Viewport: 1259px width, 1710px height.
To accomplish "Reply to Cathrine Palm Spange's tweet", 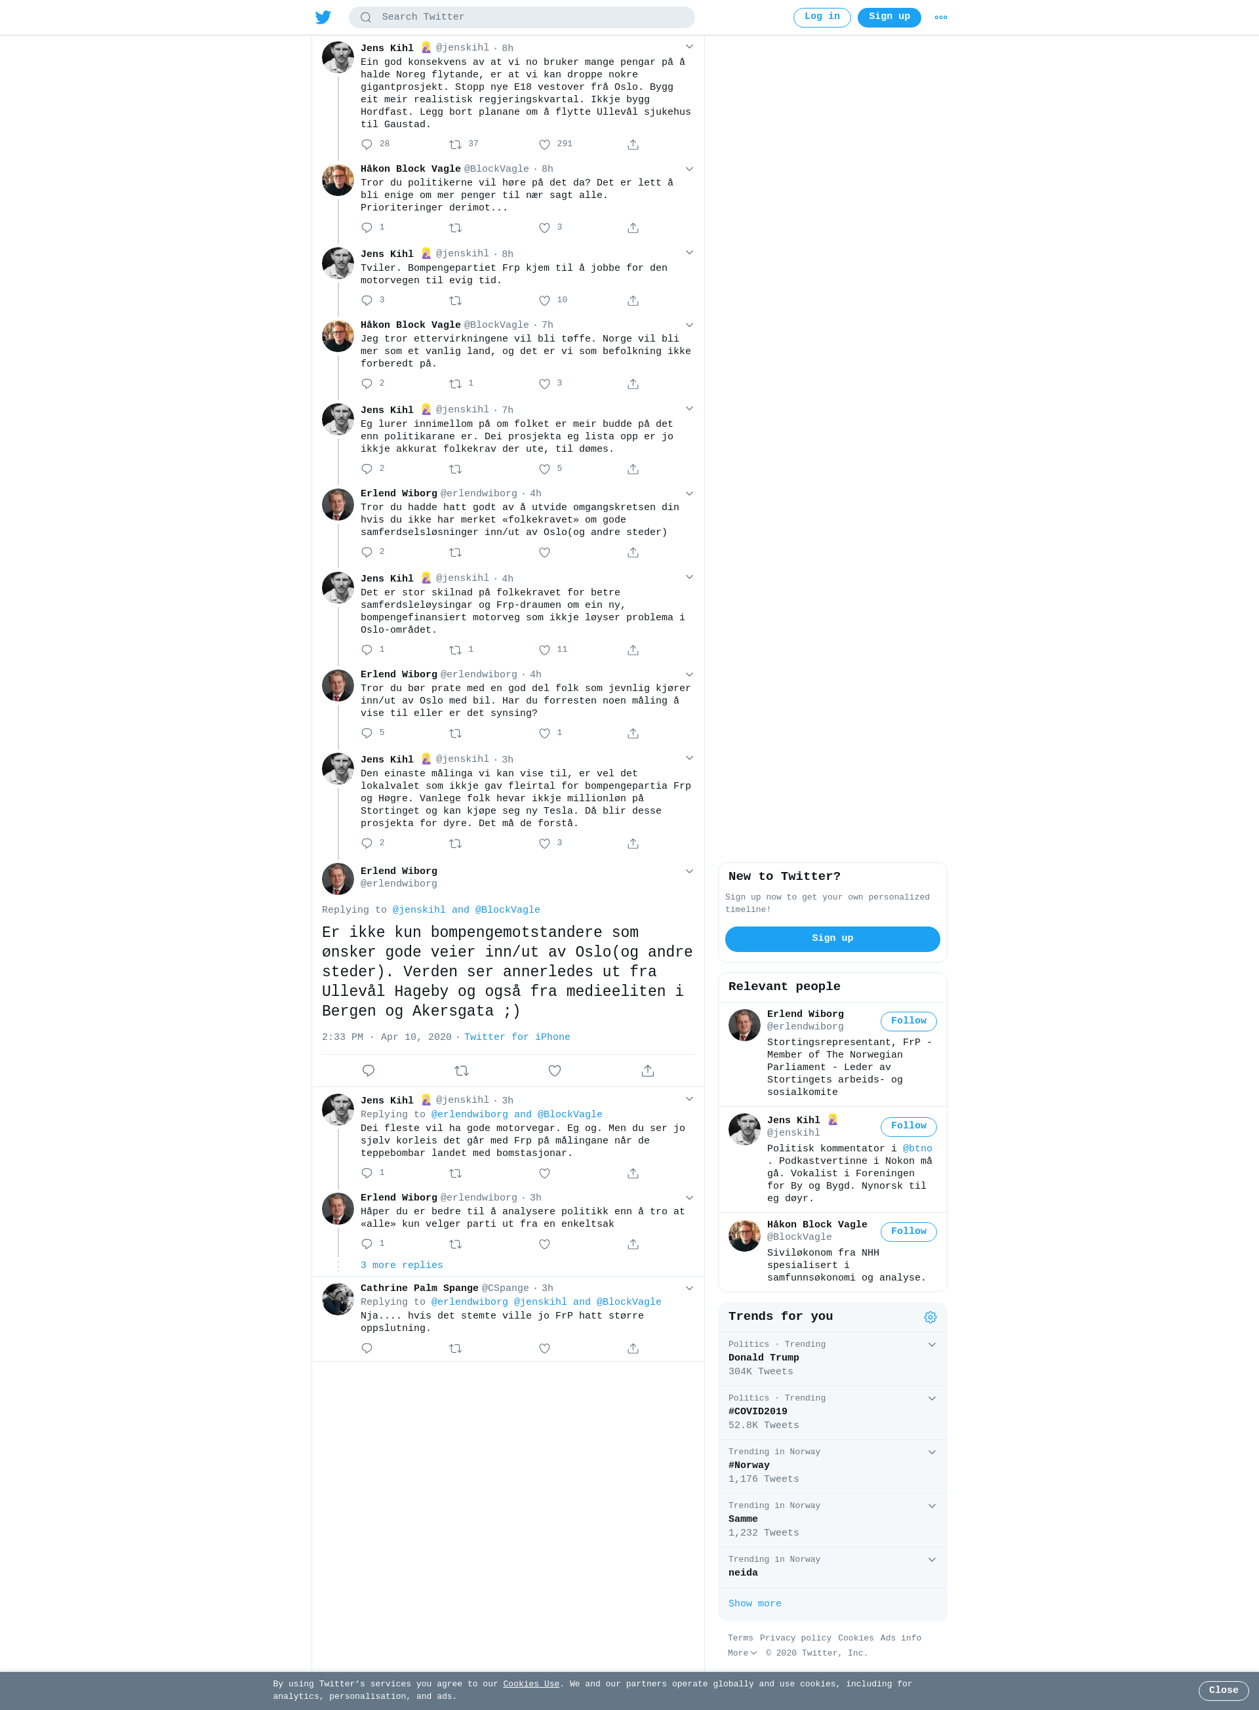I will (x=367, y=1348).
